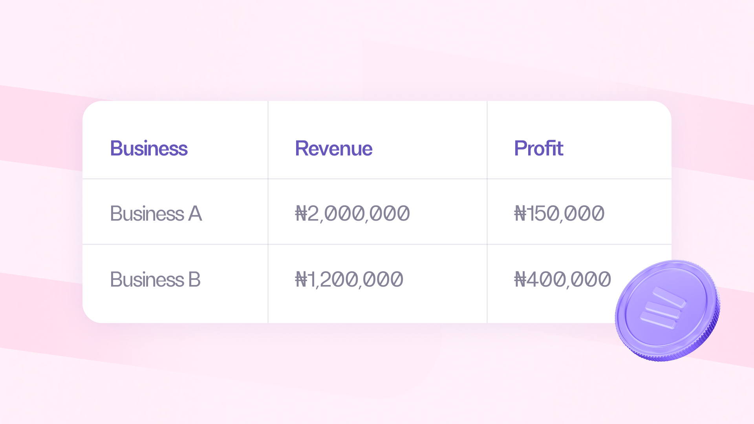Click the Naira symbol before 150,000

[520, 214]
